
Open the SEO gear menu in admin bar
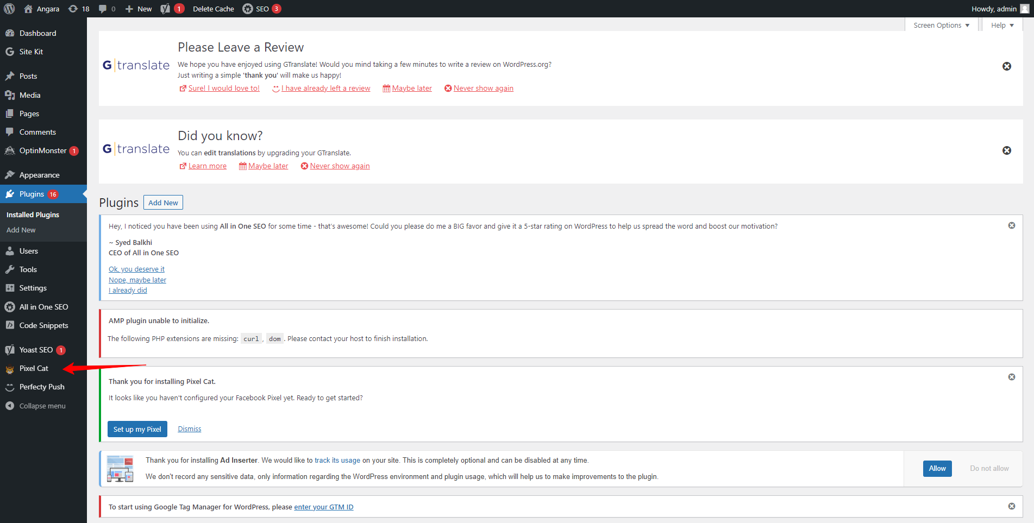click(261, 9)
